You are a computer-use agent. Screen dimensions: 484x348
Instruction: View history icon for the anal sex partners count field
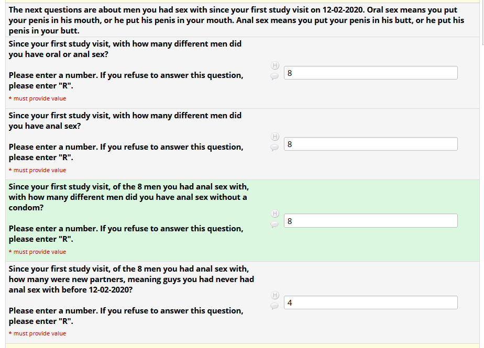(x=275, y=137)
